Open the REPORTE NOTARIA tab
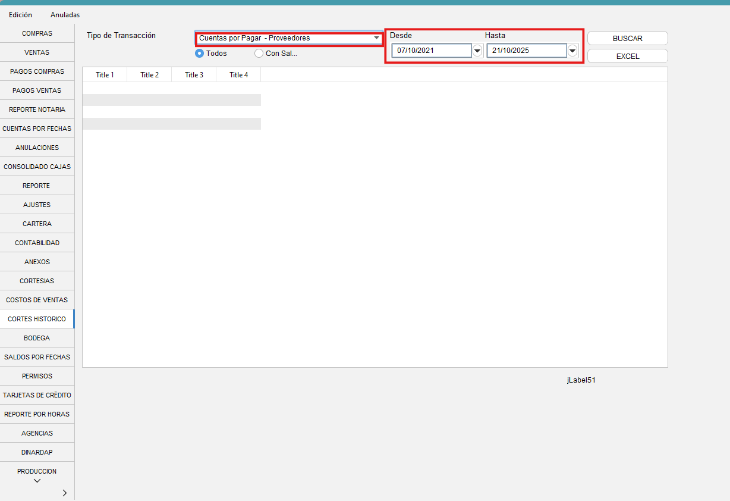 (x=37, y=109)
